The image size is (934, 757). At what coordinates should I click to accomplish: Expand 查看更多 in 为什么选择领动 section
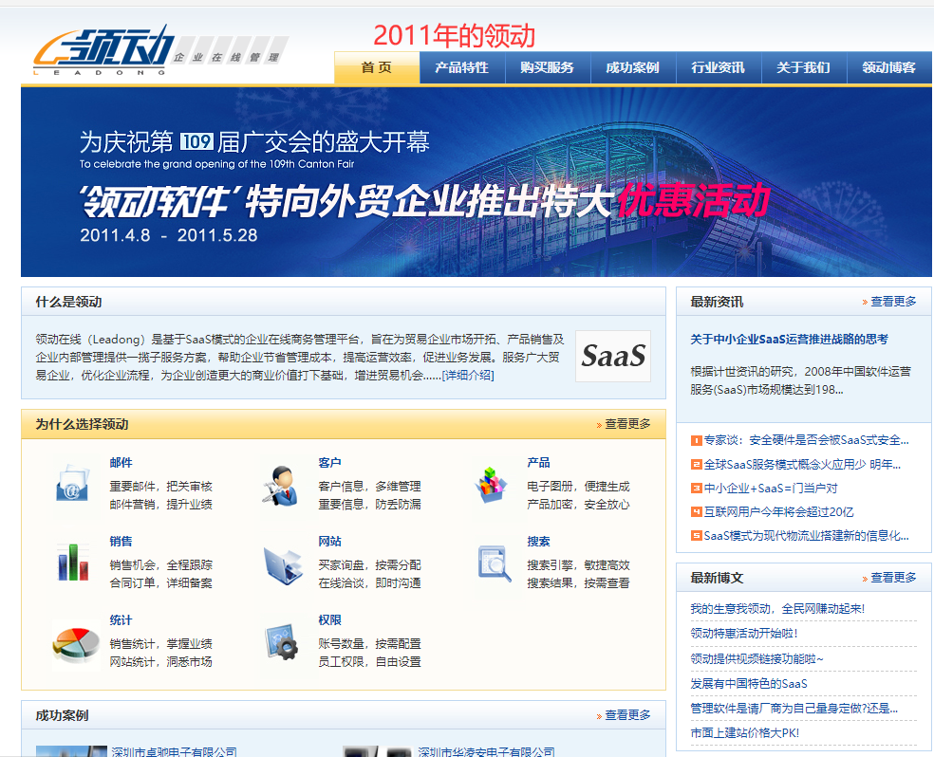coord(627,424)
